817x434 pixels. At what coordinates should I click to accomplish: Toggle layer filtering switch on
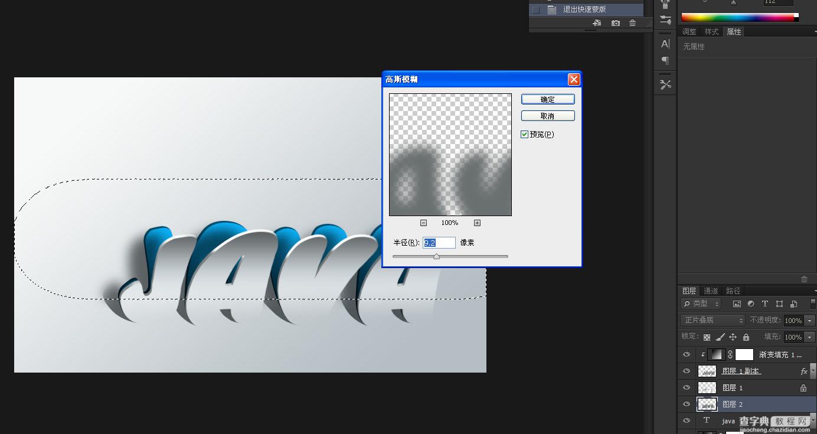point(812,304)
